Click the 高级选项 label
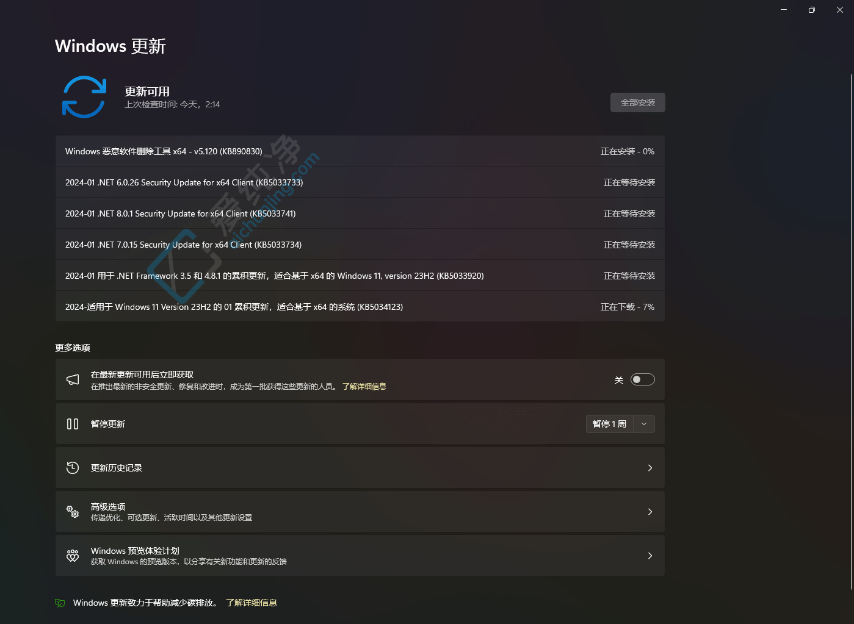This screenshot has height=624, width=854. click(108, 507)
